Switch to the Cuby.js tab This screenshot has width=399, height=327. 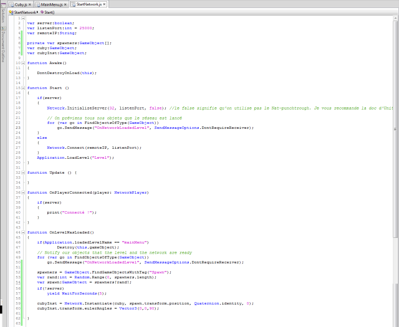(21, 4)
